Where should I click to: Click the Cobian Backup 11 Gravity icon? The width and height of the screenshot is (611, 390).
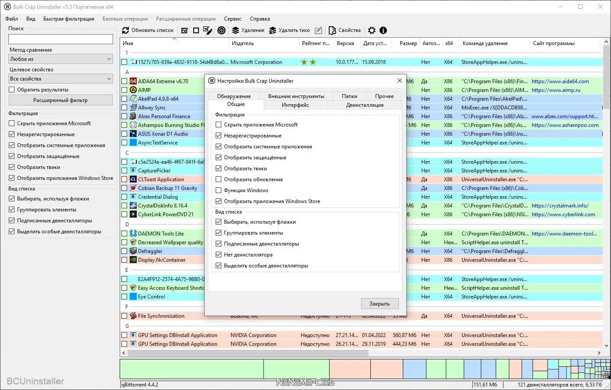click(x=133, y=188)
